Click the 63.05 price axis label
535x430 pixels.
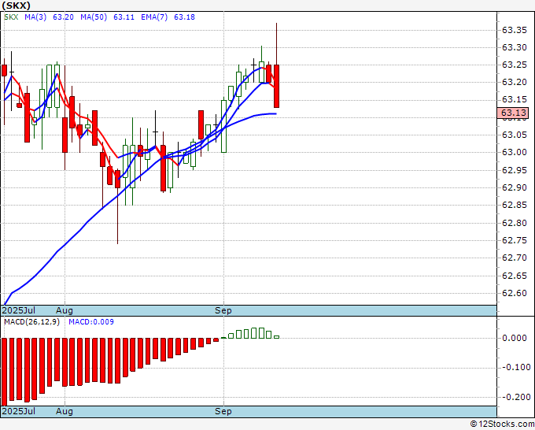[515, 135]
